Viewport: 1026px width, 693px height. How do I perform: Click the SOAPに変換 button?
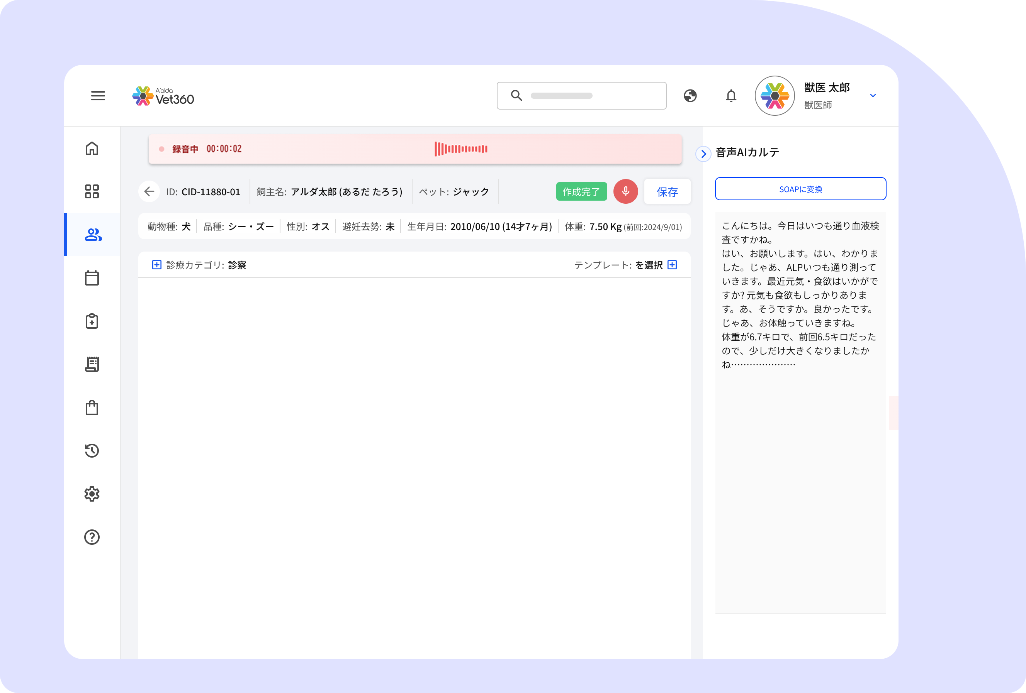pos(800,189)
